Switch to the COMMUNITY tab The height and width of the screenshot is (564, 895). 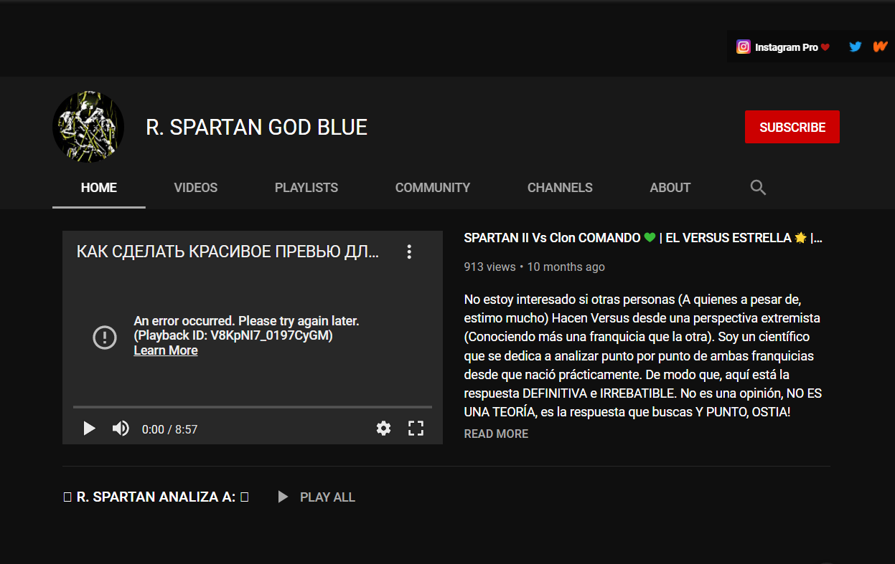click(x=433, y=188)
